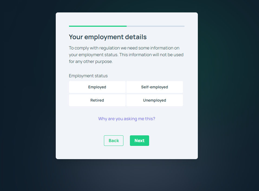Viewport: 259px width, 191px height.
Task: Open the 'Why are you asking me this?' link
Action: pyautogui.click(x=127, y=119)
